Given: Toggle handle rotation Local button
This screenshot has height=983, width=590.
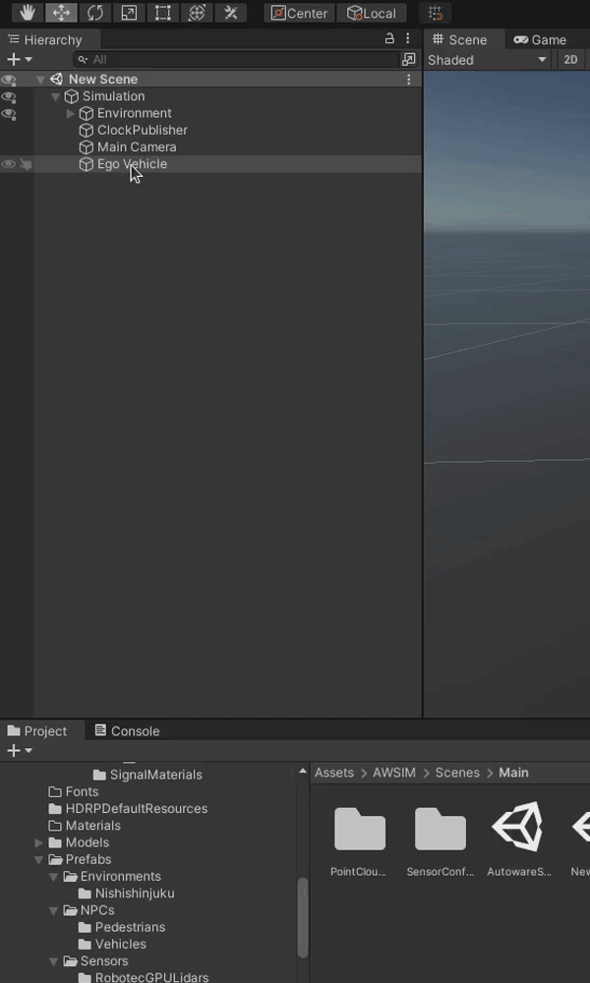Looking at the screenshot, I should point(371,13).
